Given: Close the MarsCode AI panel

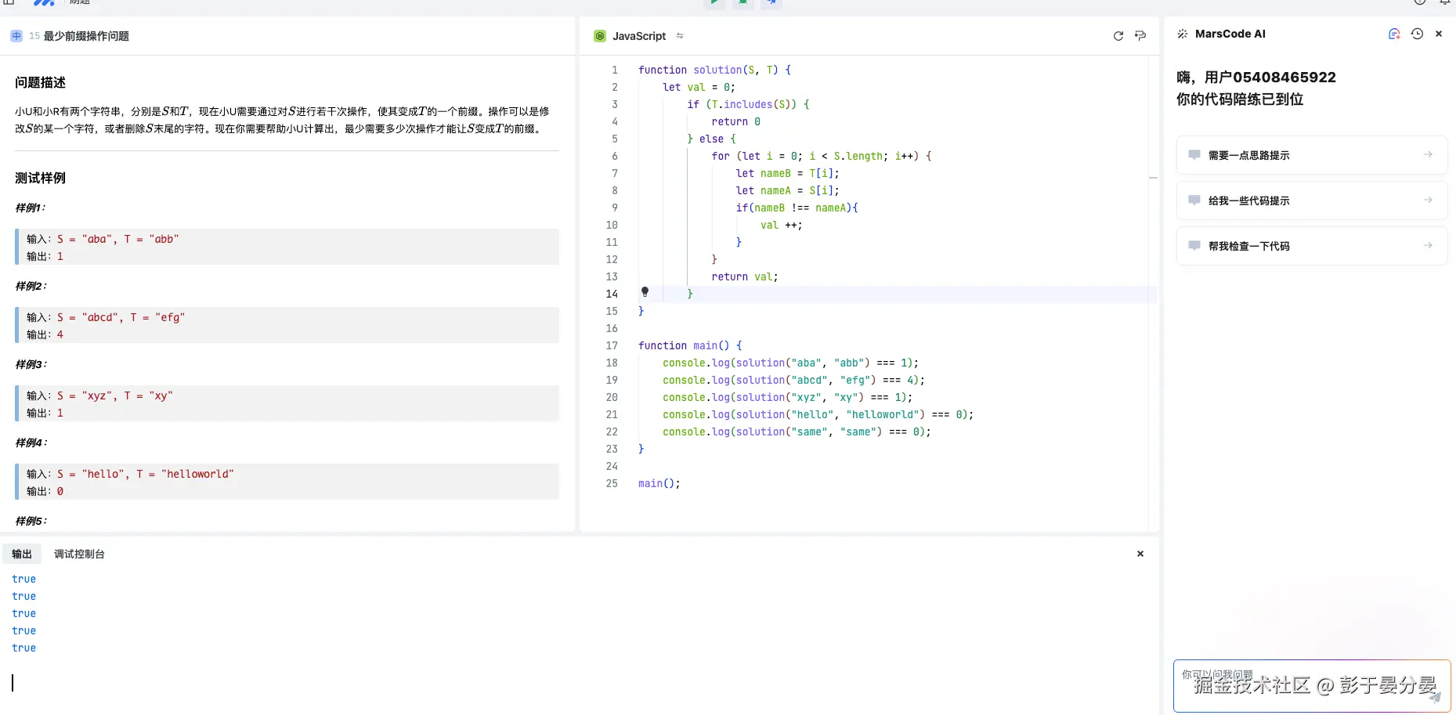Looking at the screenshot, I should click(1439, 34).
